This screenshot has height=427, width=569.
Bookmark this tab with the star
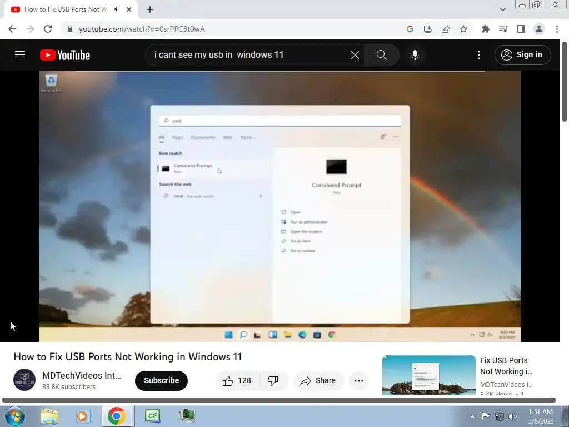coord(463,29)
